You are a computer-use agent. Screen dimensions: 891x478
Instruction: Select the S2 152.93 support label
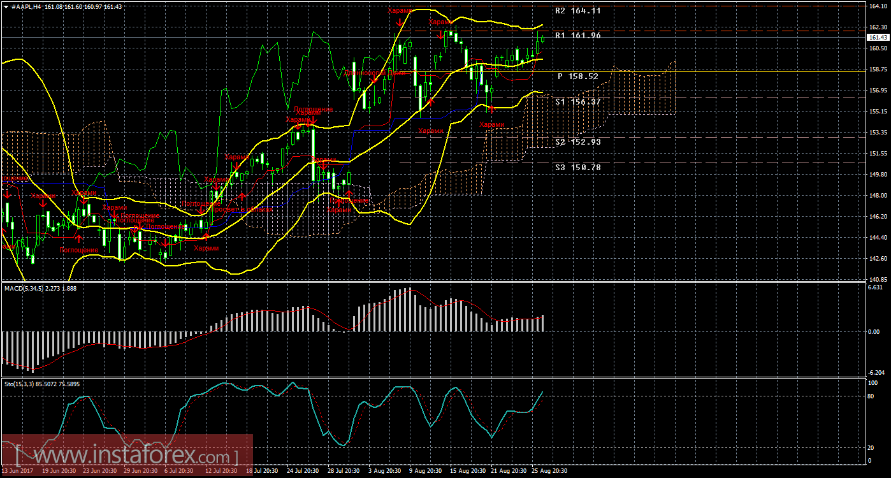pos(577,141)
